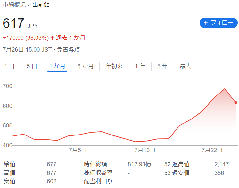Switch to the 5 日 range tab
Screen dimensions: 239x188
point(32,66)
